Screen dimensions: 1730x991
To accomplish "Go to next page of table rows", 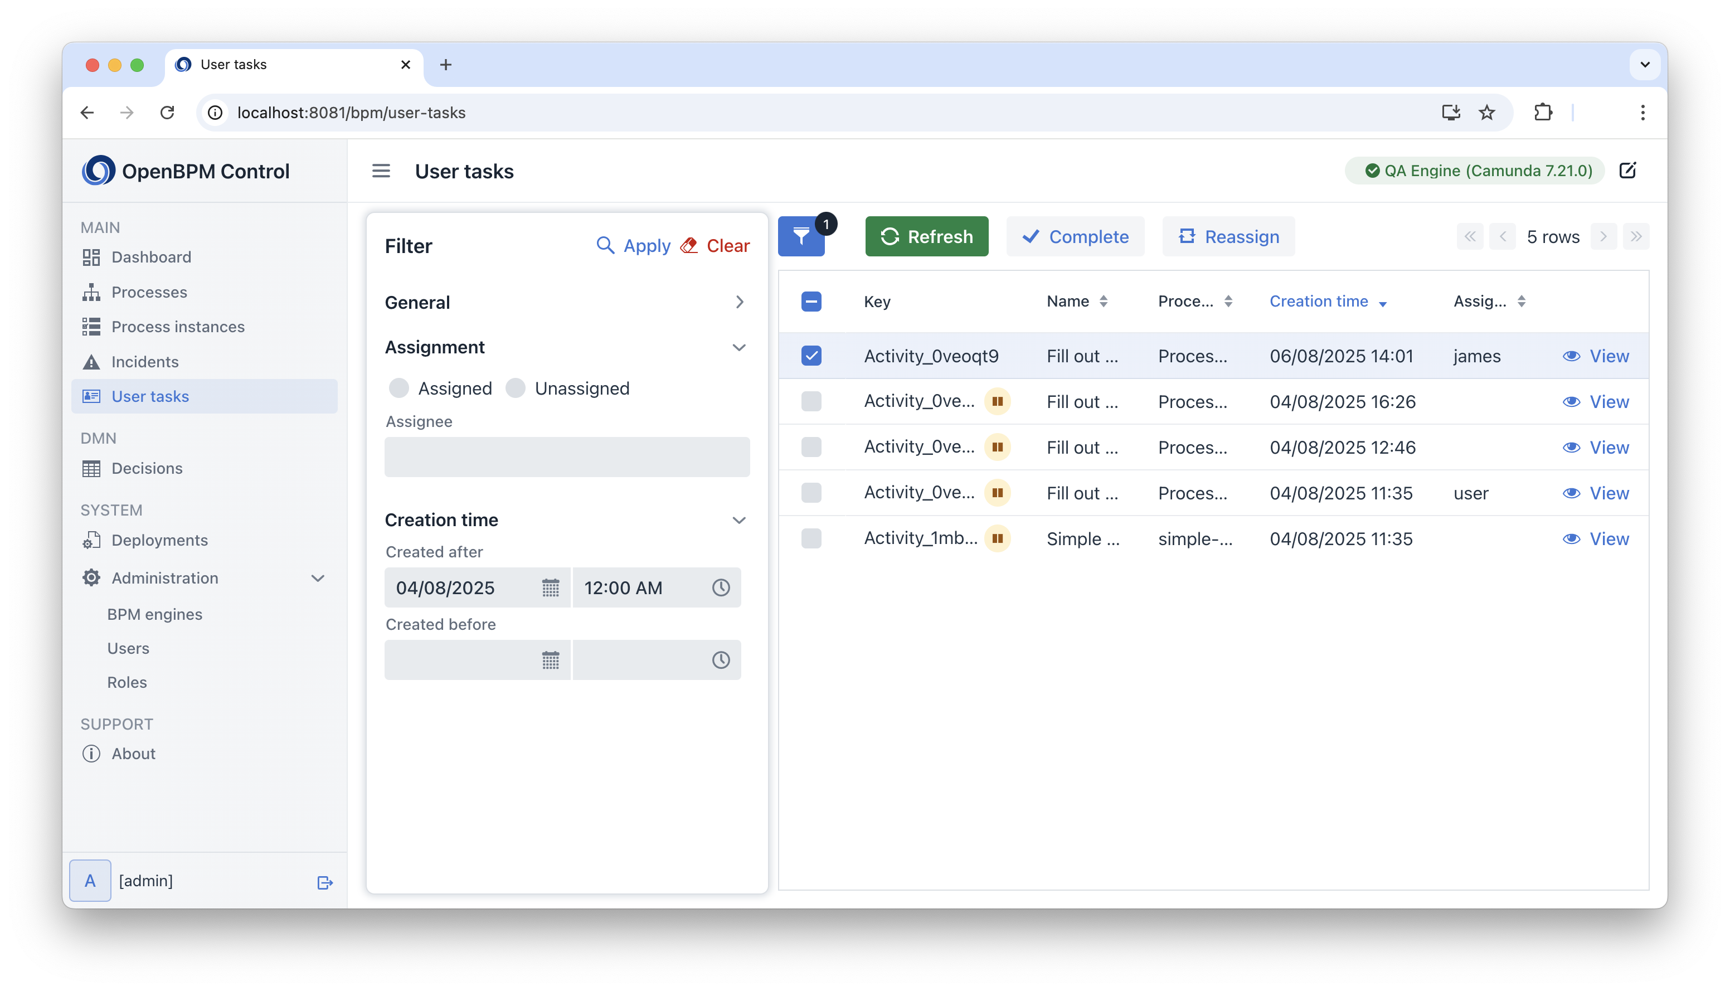I will point(1603,236).
